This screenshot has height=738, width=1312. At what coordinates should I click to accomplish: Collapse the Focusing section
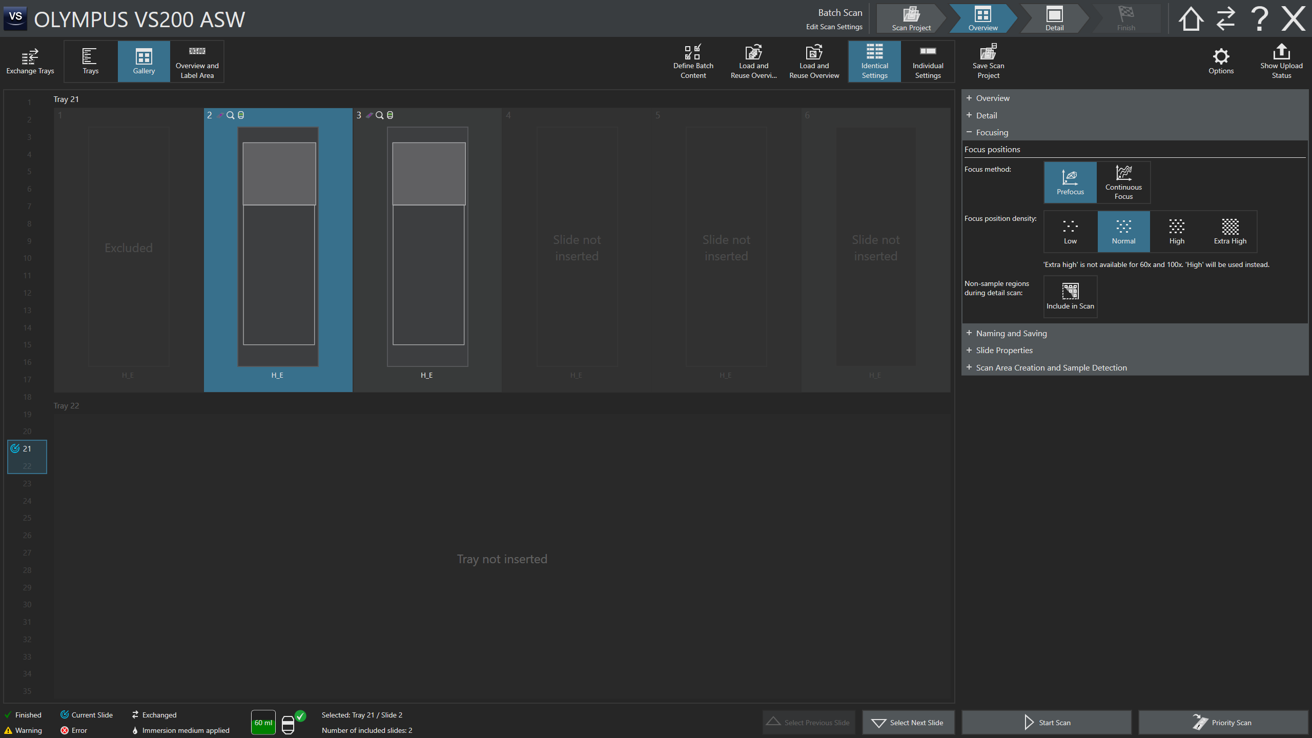(x=992, y=132)
